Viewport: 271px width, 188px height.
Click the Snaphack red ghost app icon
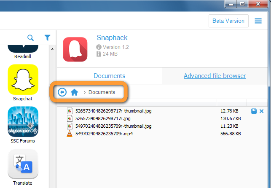point(75,49)
